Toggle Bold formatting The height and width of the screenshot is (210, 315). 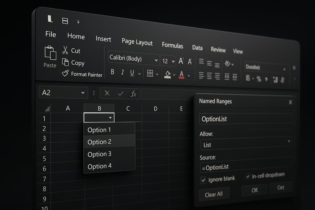[112, 72]
